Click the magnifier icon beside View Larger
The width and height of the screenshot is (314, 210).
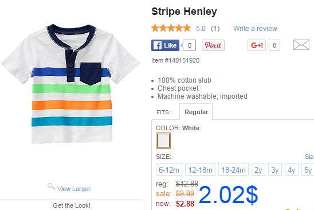[51, 186]
